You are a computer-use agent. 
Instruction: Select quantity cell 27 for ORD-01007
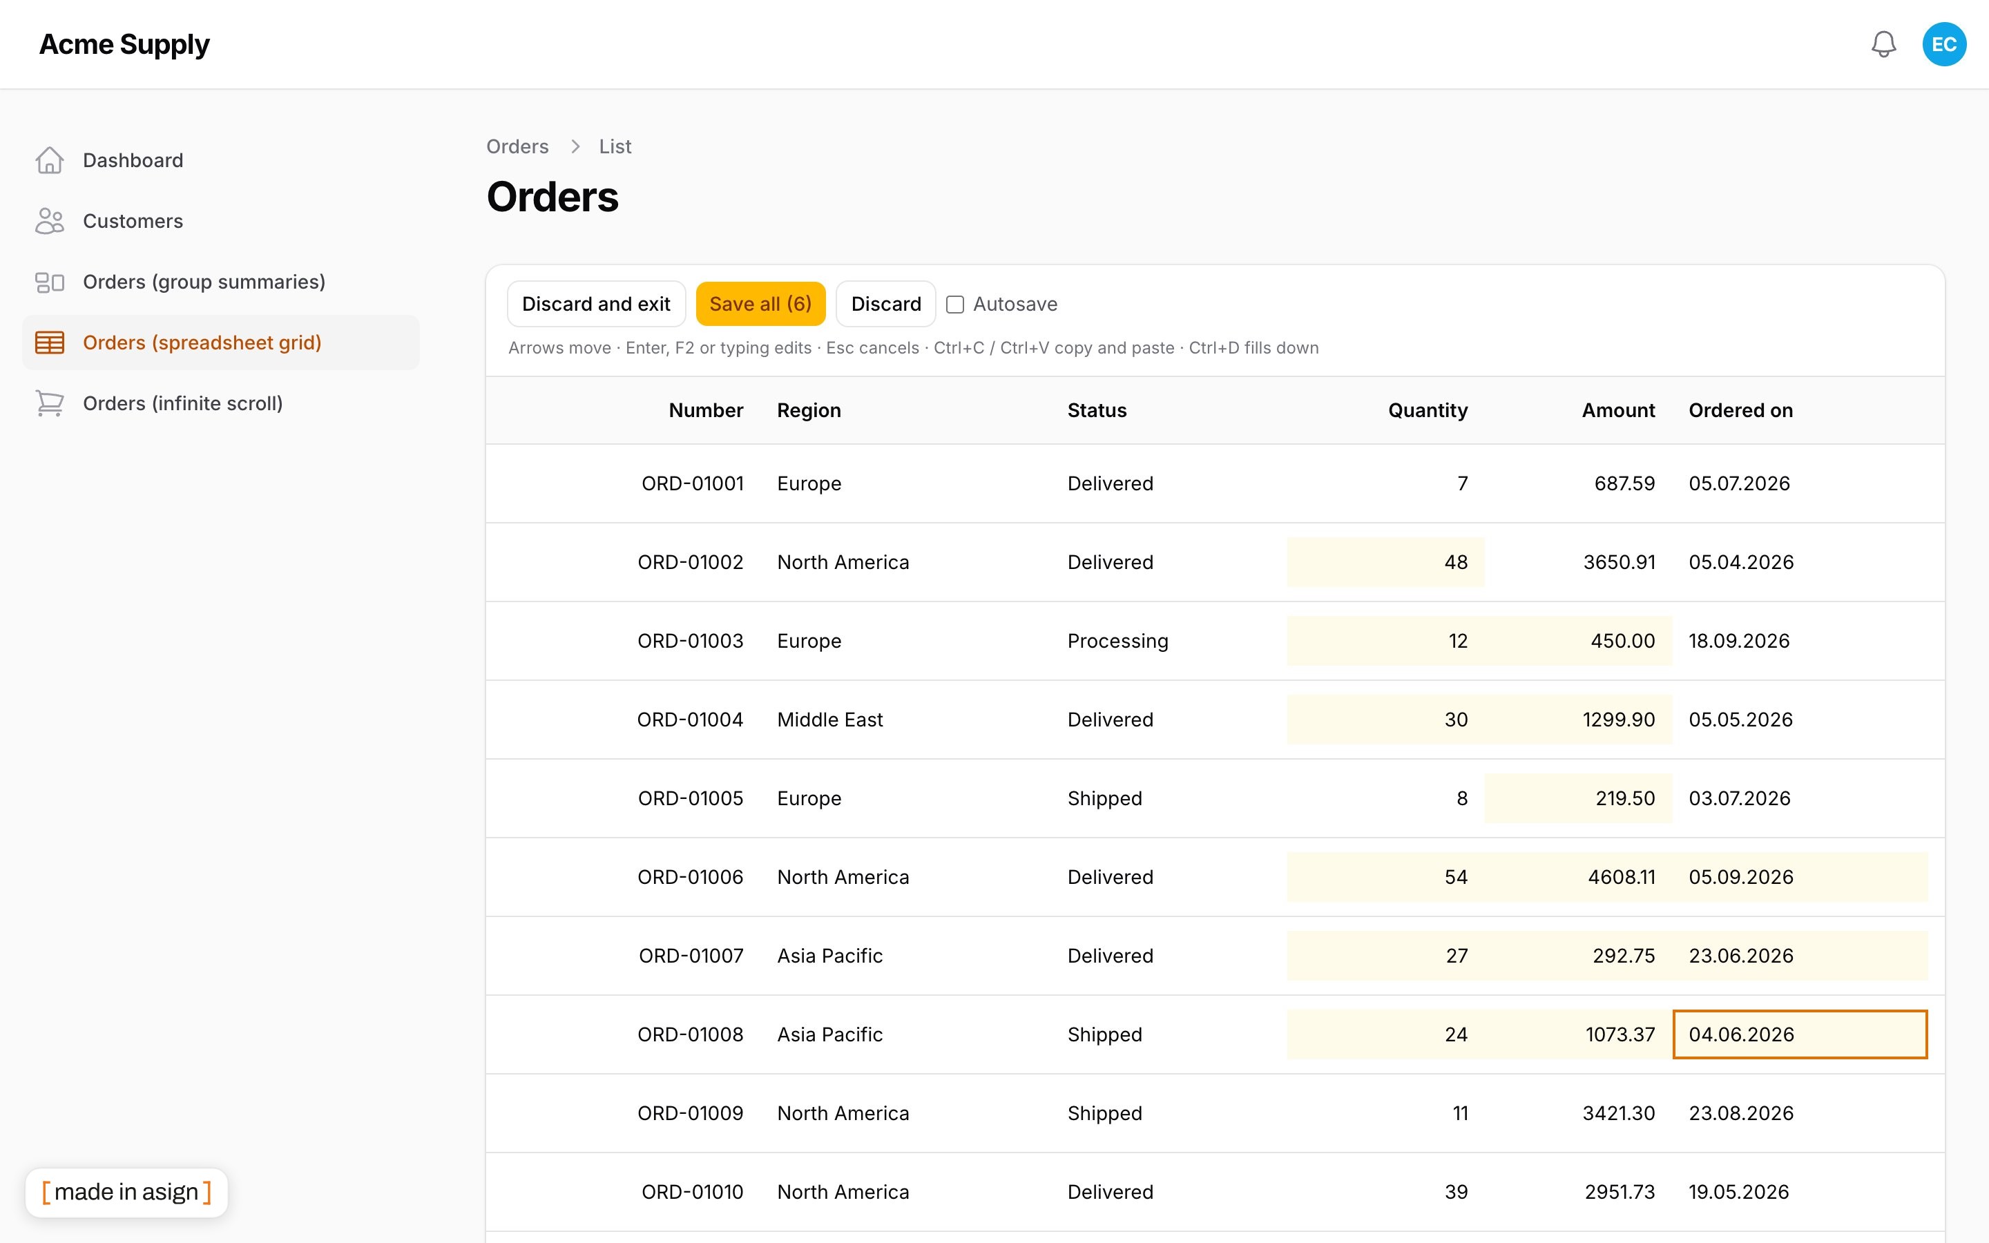(1385, 956)
